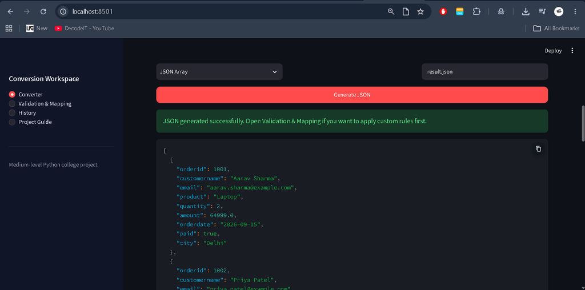This screenshot has width=585, height=290.
Task: Click the "Priya Patel" value
Action: click(x=253, y=280)
